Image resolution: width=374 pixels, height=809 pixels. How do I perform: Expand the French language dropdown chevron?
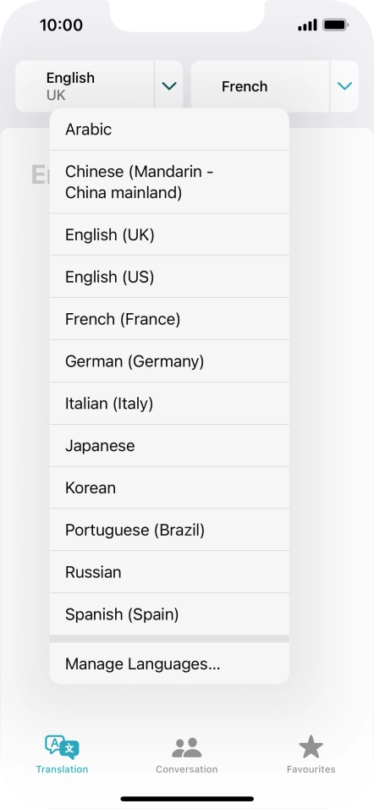(x=344, y=86)
